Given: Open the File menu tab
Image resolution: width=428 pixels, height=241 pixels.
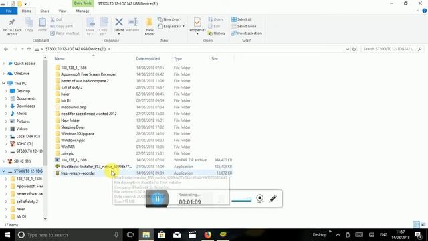Looking at the screenshot, I should 9,11.
